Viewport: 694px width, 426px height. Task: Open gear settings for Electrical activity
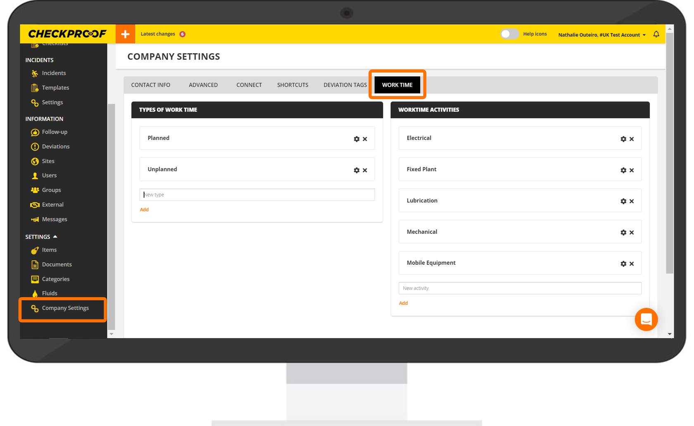coord(623,139)
